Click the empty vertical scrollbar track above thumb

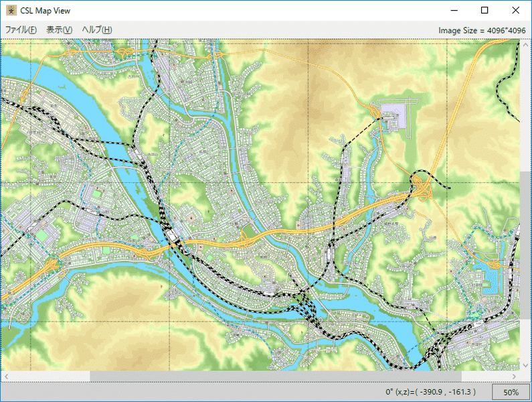525,107
